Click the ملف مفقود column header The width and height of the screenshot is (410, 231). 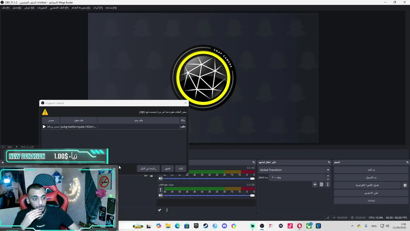(78, 120)
